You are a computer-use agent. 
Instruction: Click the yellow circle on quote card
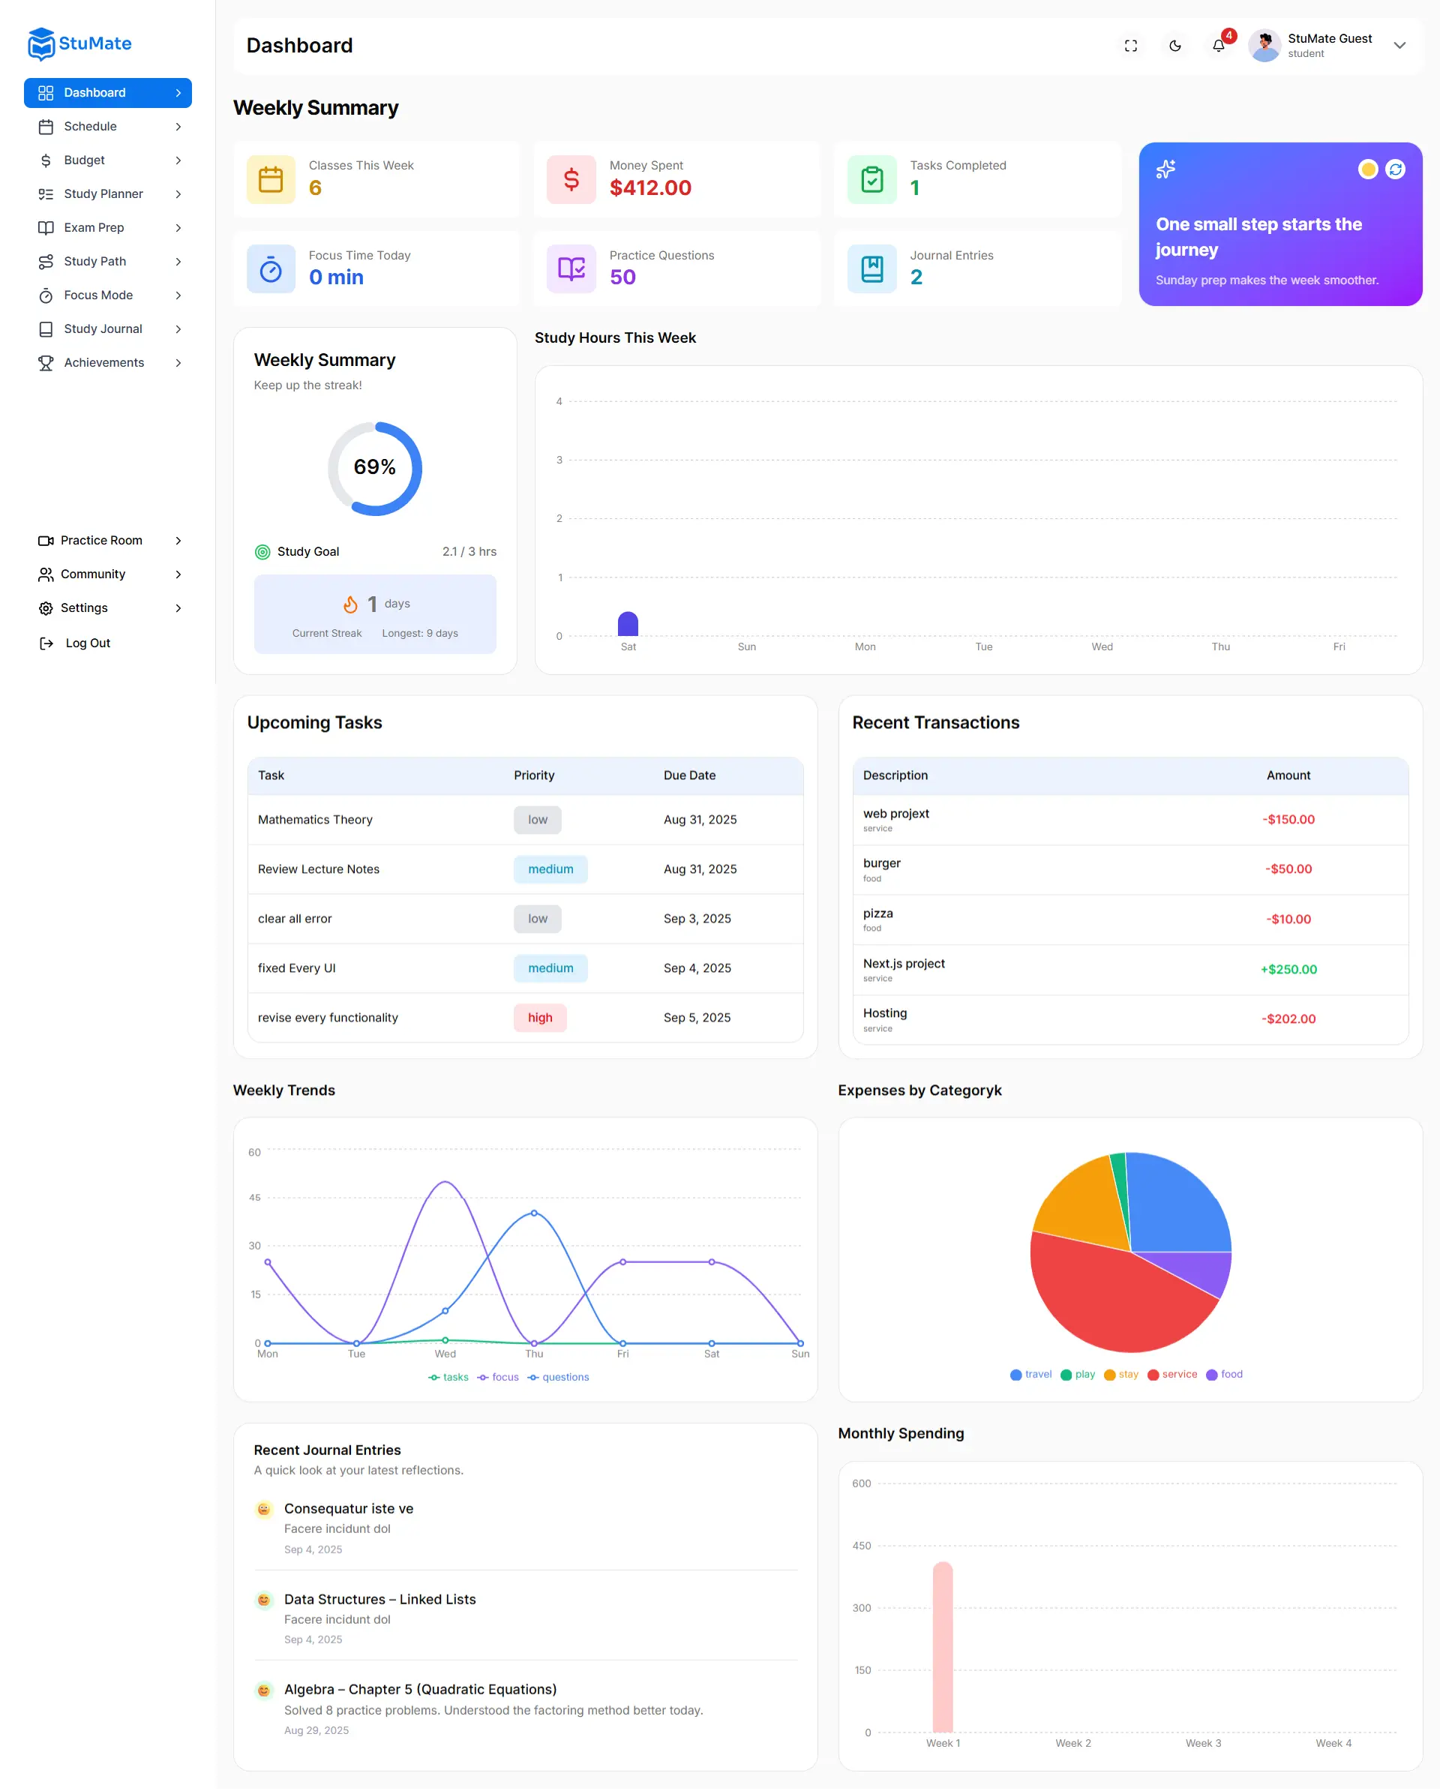pos(1367,169)
